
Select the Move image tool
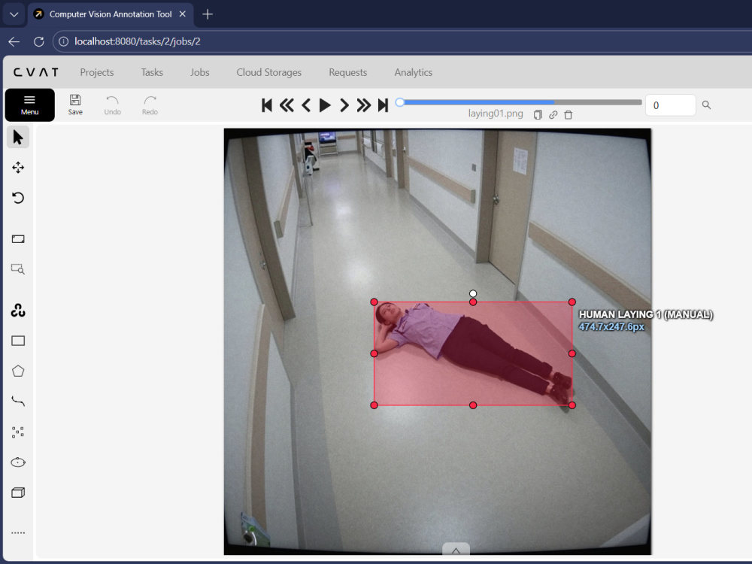pos(18,168)
